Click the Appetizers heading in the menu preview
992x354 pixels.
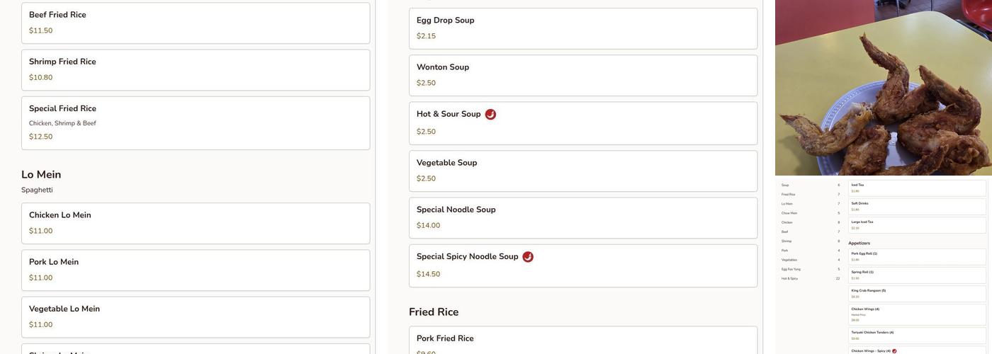coord(859,243)
